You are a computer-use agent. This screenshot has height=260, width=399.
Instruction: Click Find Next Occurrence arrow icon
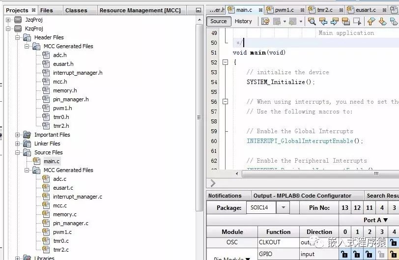point(334,21)
